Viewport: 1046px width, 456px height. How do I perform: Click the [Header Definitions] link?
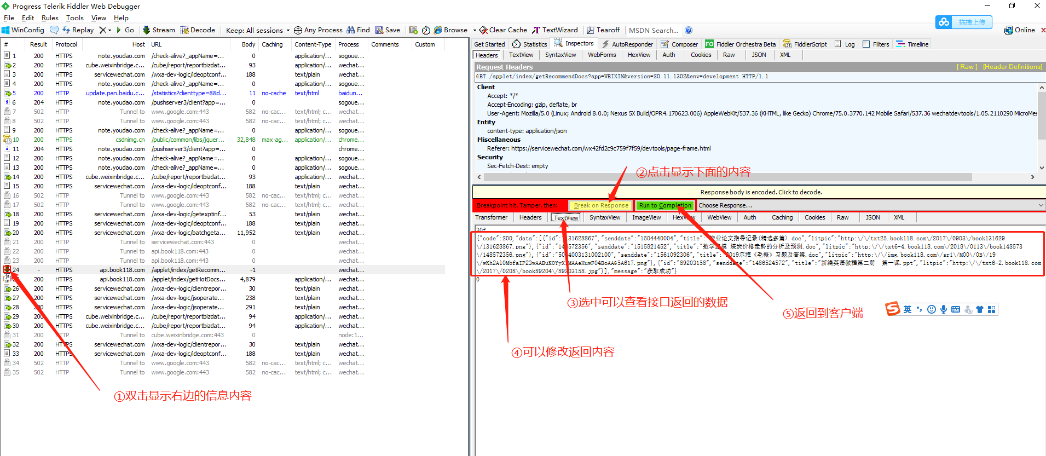coord(1013,67)
